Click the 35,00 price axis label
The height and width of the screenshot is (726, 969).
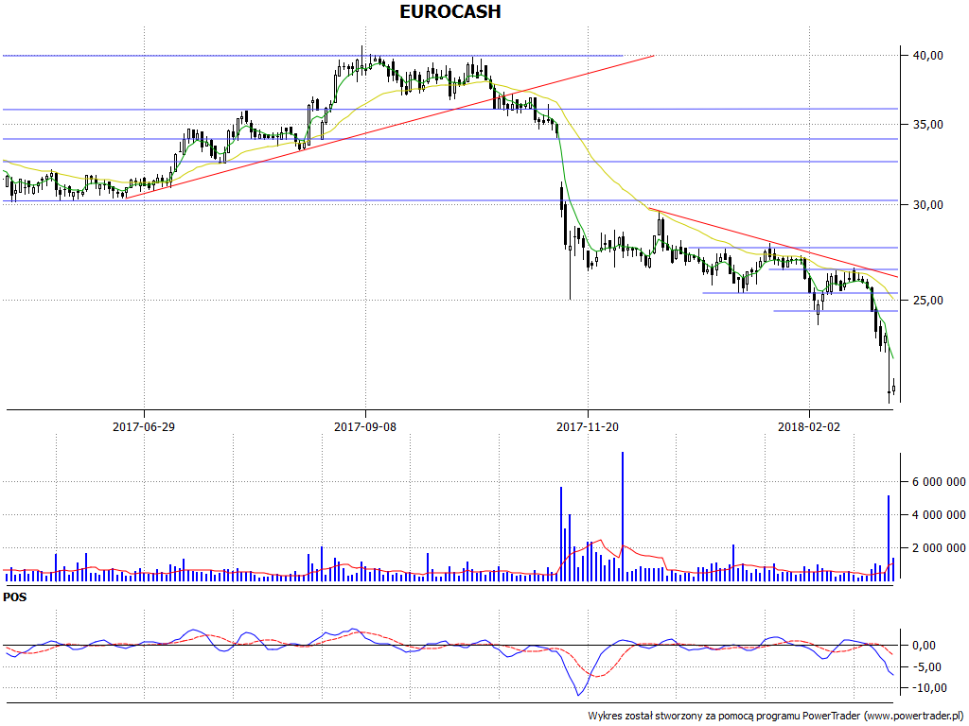coord(928,124)
